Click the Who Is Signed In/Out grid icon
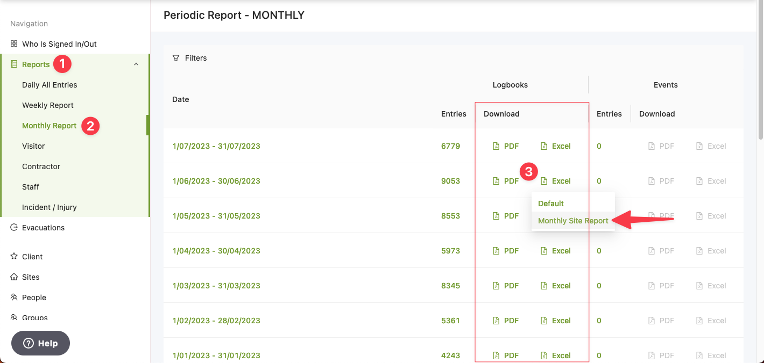764x363 pixels. (x=14, y=44)
